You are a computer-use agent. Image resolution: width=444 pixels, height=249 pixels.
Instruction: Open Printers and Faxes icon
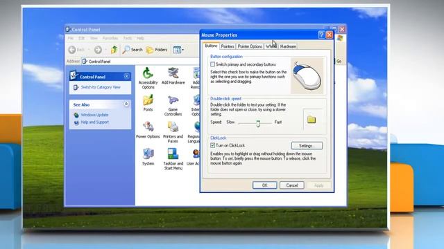(173, 132)
